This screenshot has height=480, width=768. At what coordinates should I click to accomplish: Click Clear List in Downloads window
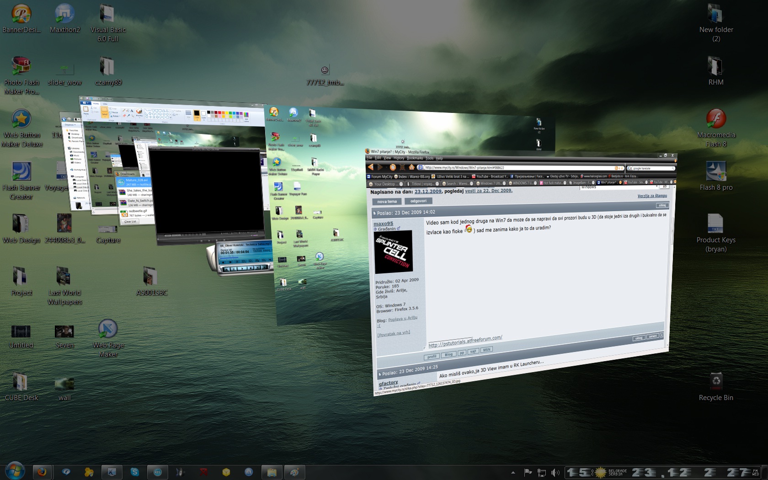[130, 221]
